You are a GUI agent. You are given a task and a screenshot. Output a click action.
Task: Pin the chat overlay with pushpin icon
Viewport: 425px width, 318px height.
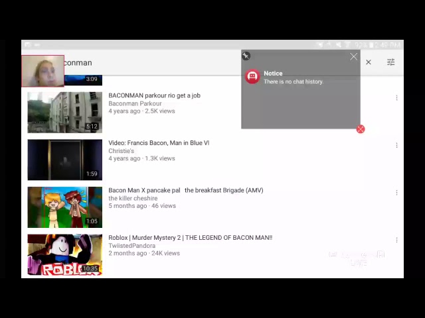point(246,56)
